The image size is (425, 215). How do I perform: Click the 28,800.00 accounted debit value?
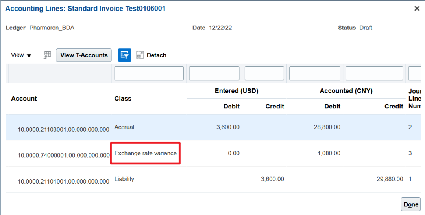tap(327, 127)
